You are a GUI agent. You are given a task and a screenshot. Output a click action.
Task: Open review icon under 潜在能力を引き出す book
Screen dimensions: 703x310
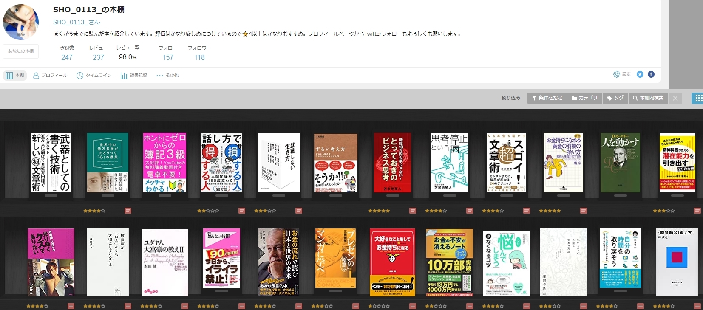[x=697, y=211]
